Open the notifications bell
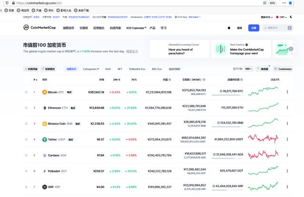Viewport: 304px width, 197px height. 229,28
